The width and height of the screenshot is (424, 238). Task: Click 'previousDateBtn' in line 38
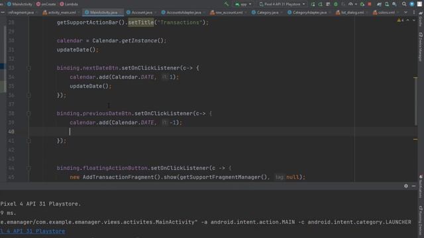point(107,113)
